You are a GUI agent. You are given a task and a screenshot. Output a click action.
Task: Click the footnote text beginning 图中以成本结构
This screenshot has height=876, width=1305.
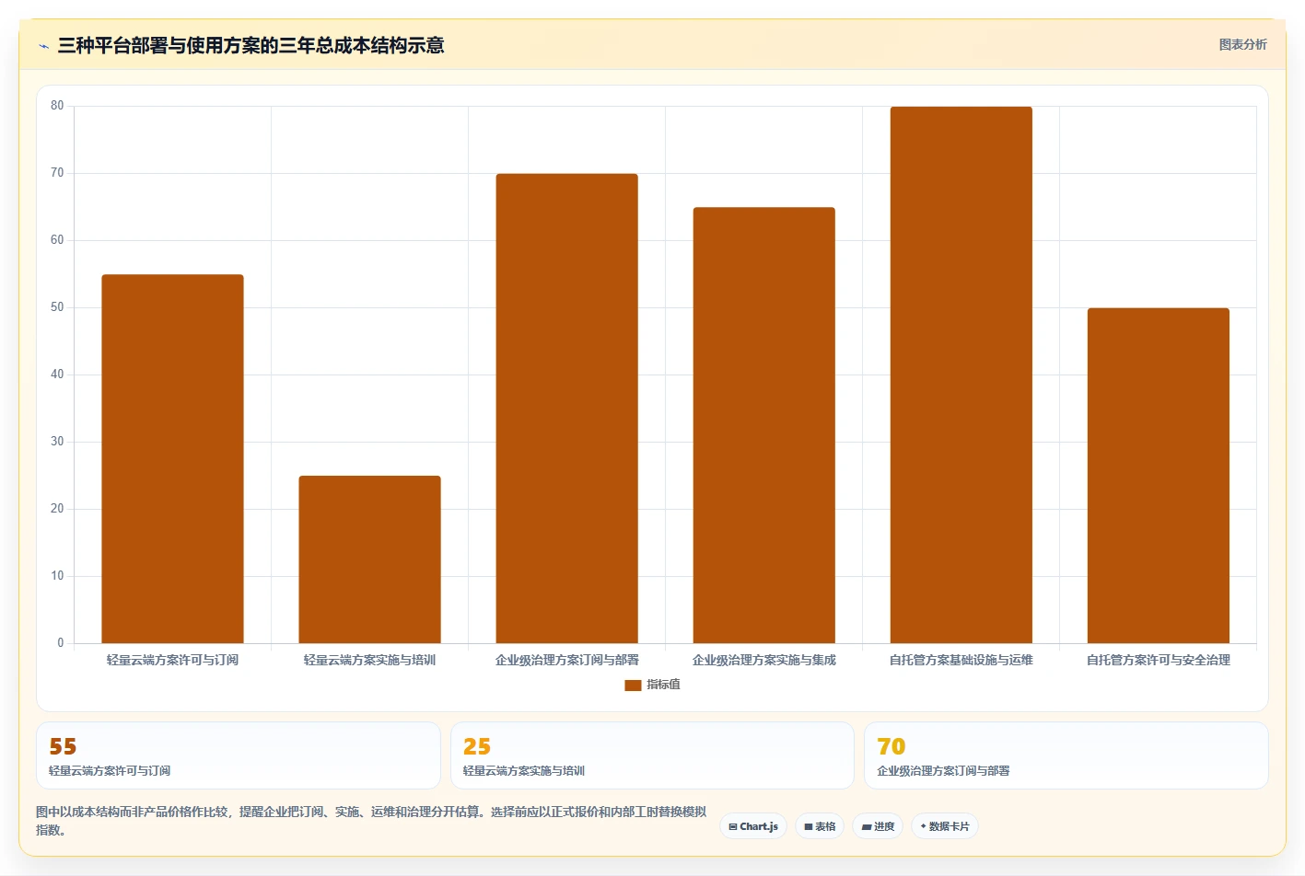pos(371,821)
